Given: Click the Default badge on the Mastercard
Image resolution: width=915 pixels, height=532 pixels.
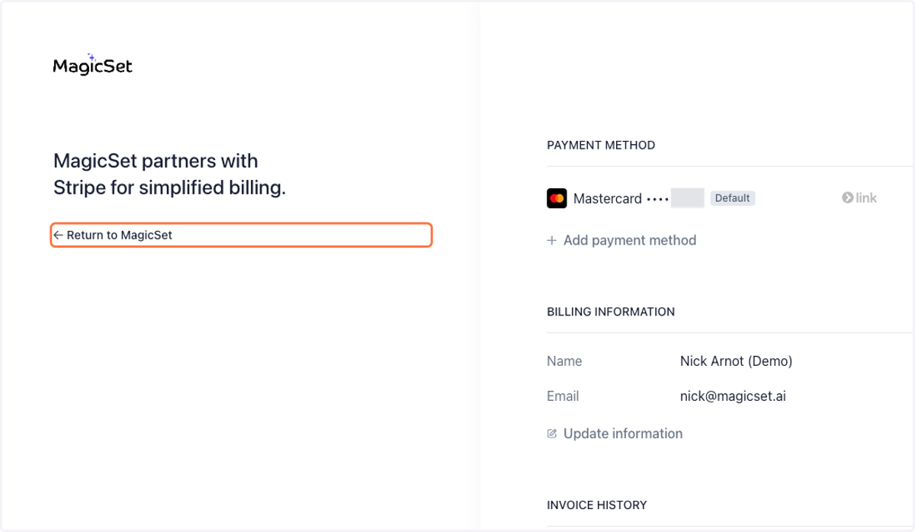Looking at the screenshot, I should [x=733, y=198].
